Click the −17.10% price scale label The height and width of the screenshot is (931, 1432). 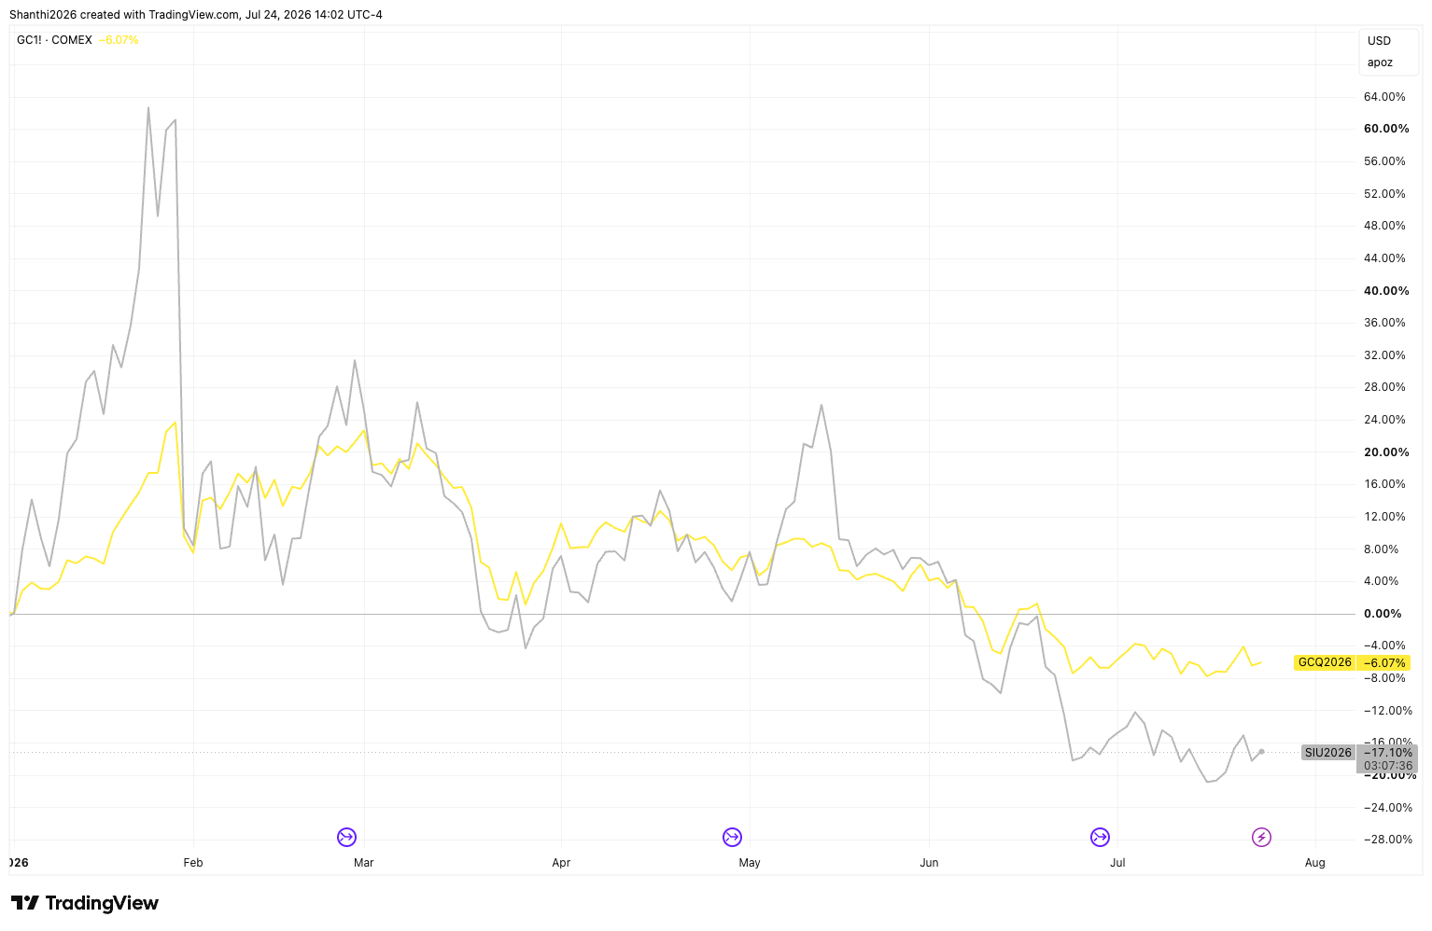[x=1387, y=752]
